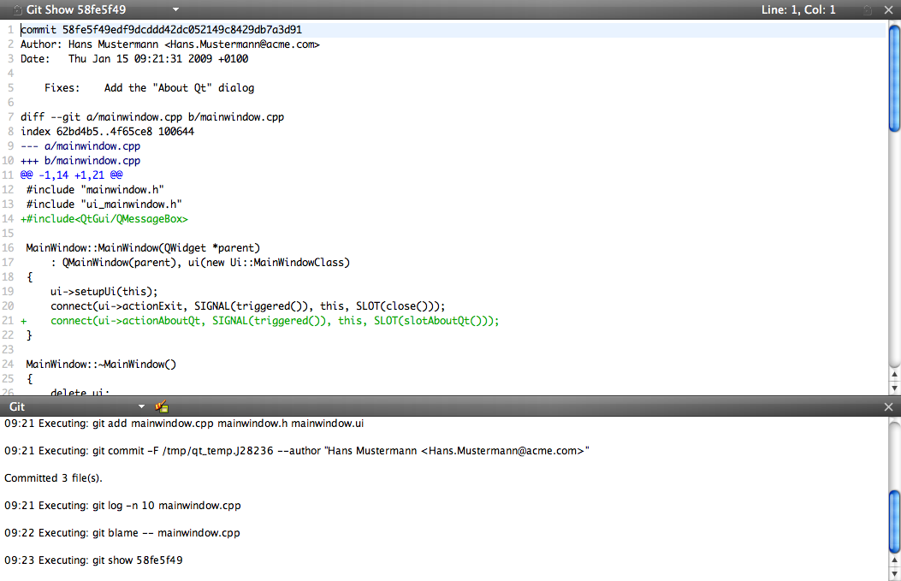Click the @@ -1,14 +1,21 @@ hunk header

click(71, 175)
